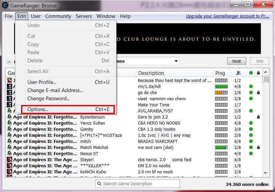Click green ping bar of 'rm/1.0a/hill' row
Image resolution: width=275 pixels, height=192 pixels.
click(x=221, y=86)
